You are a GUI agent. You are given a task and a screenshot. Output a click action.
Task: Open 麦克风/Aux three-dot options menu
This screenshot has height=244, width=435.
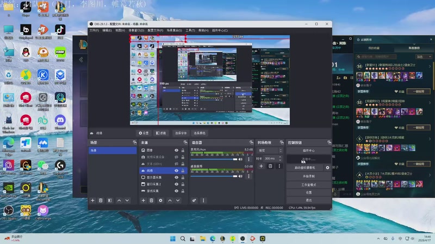click(x=248, y=159)
